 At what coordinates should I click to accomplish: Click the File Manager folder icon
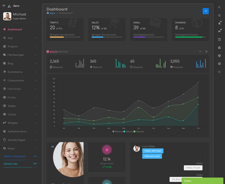click(4, 55)
